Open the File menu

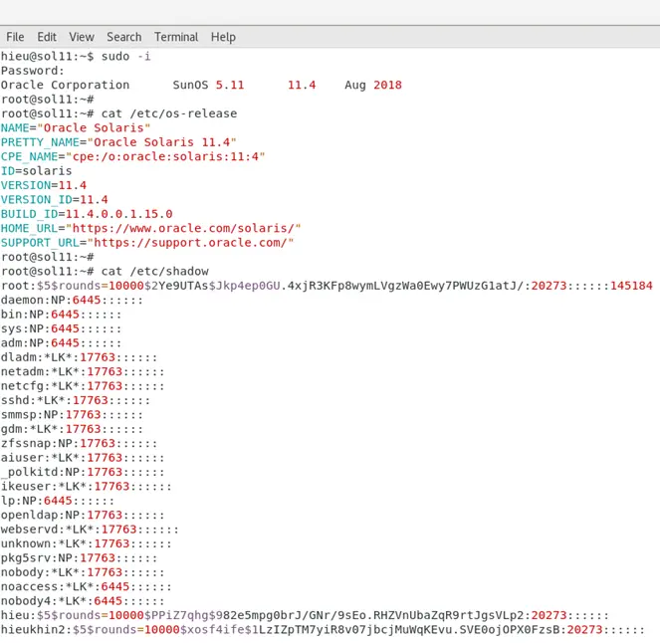tap(15, 37)
